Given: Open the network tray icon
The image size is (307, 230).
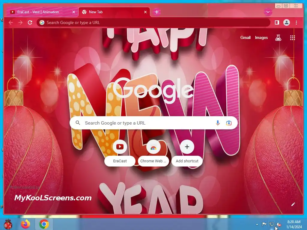Looking at the screenshot, I should 272,224.
